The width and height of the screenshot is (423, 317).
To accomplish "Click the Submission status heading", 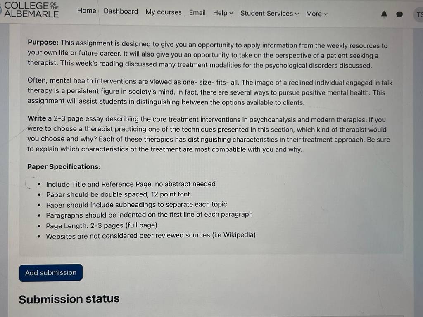I will 69,299.
